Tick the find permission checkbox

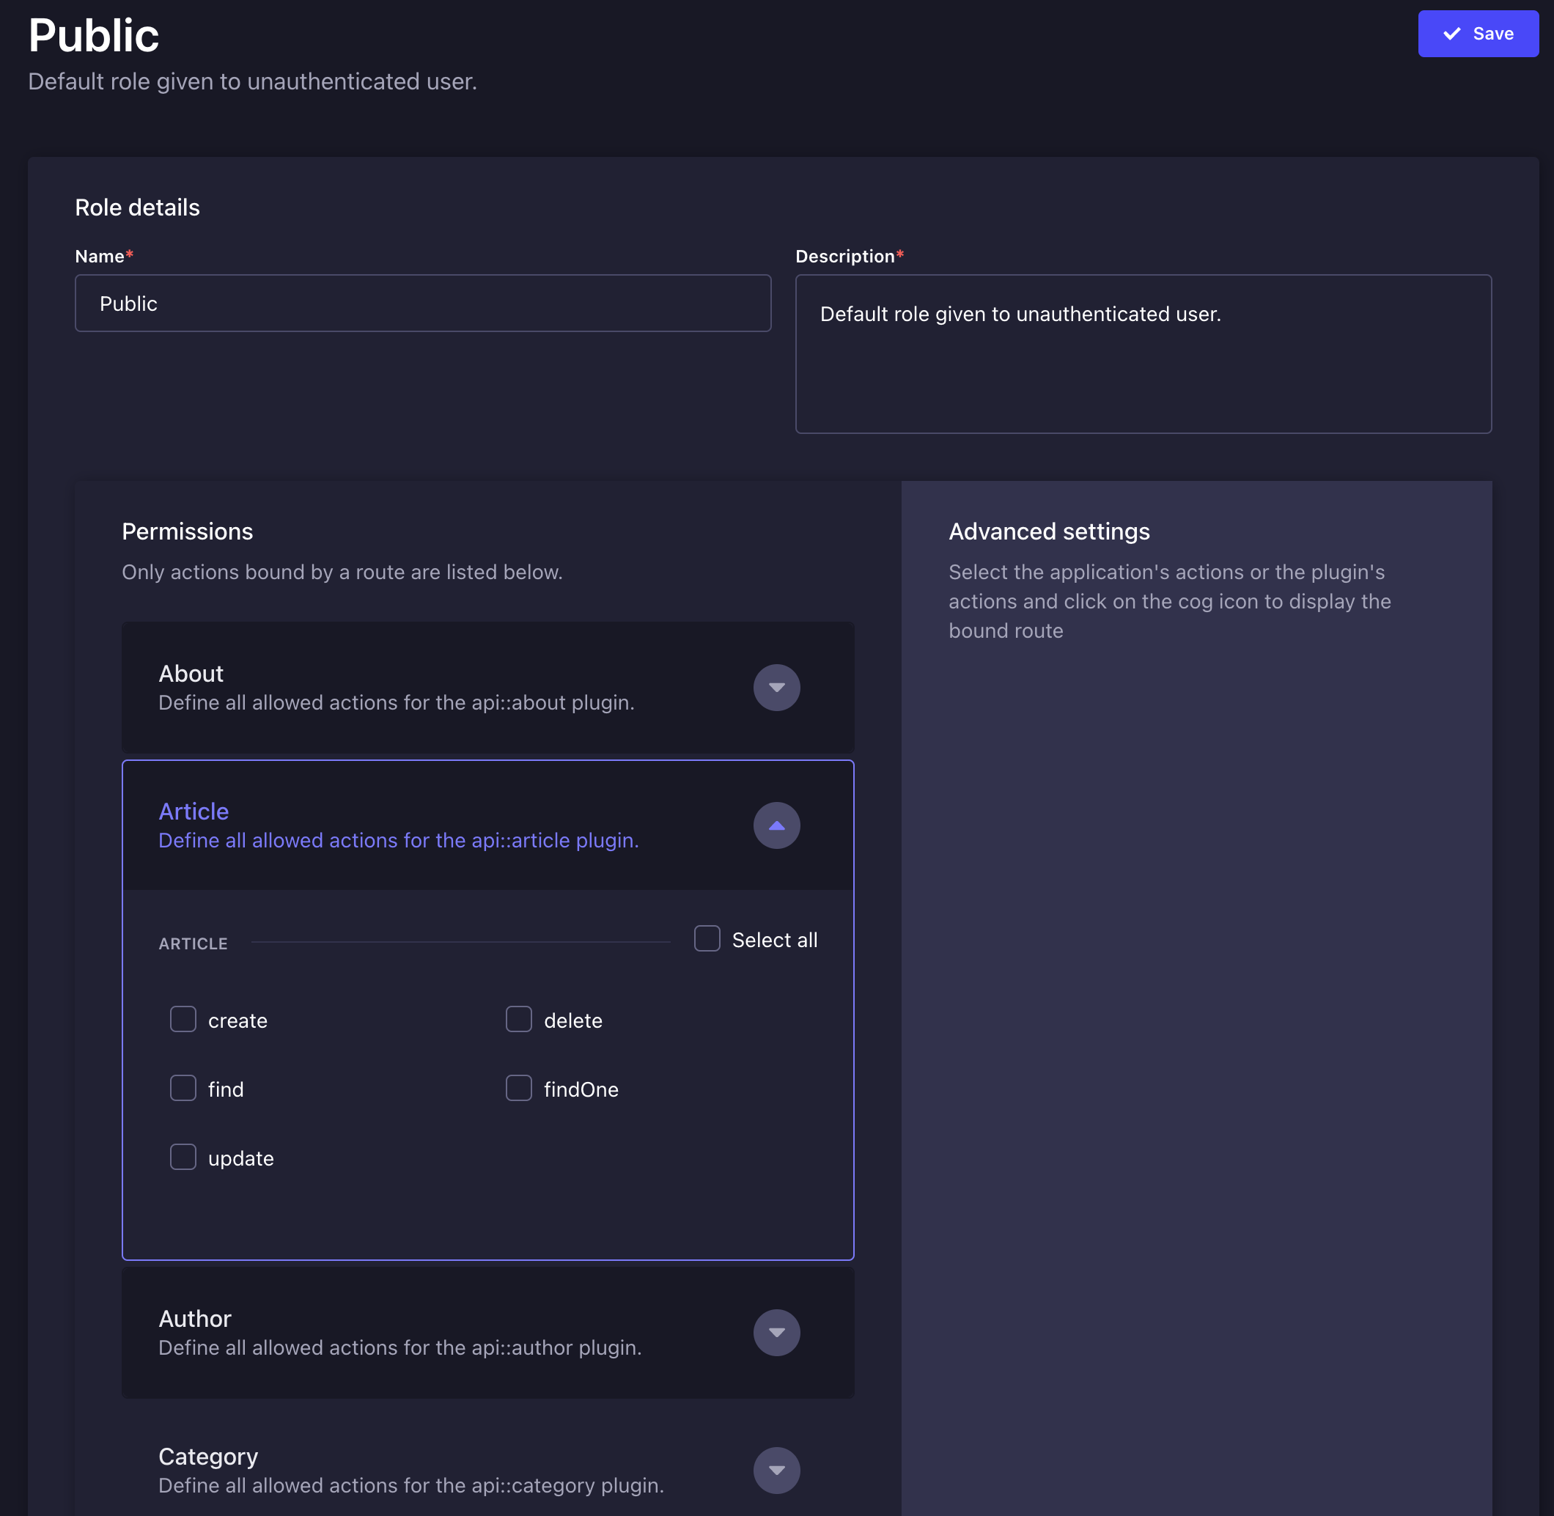tap(183, 1088)
